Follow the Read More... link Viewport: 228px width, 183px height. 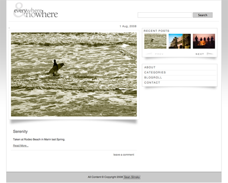click(x=21, y=145)
